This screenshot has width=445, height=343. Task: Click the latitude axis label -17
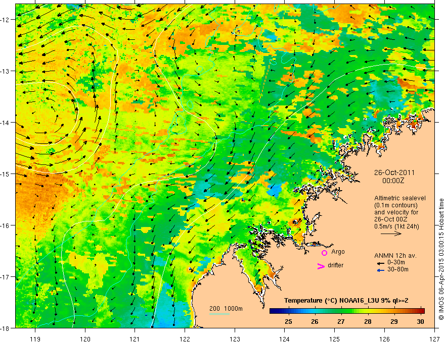[5, 277]
